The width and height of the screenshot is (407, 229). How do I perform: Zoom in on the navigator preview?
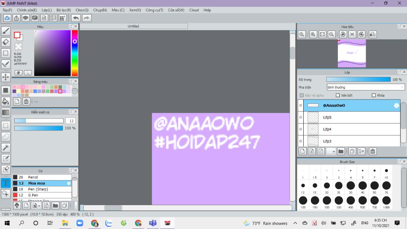click(313, 34)
